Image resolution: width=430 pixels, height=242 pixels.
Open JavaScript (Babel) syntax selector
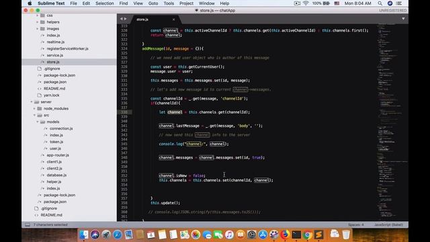pos(388,225)
